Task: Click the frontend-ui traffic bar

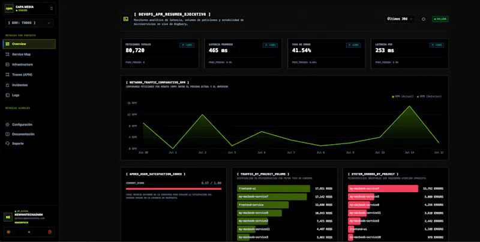Action: point(274,189)
